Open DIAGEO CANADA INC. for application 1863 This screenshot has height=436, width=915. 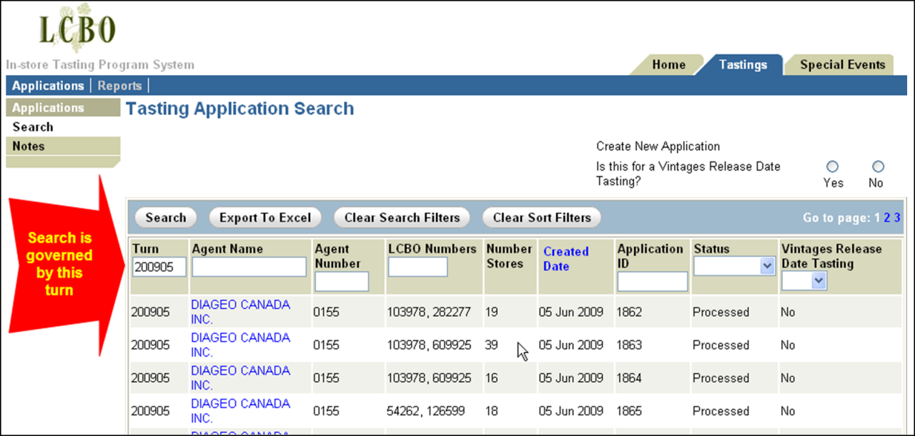click(x=240, y=345)
